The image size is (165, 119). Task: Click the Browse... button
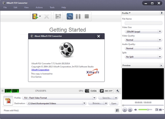pos(96,103)
